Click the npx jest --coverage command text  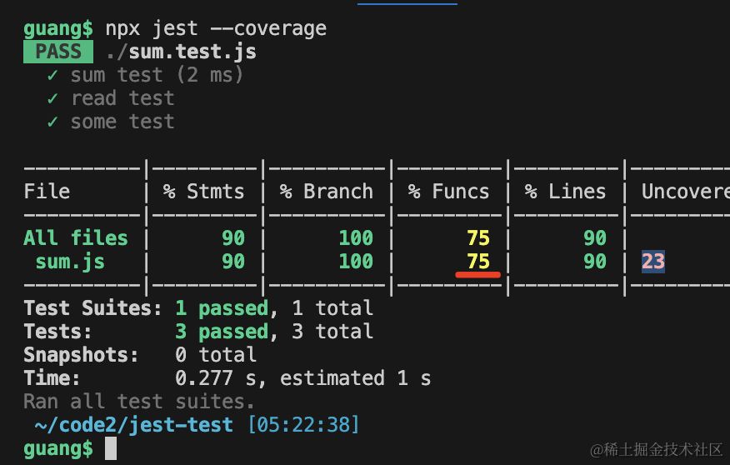coord(215,28)
